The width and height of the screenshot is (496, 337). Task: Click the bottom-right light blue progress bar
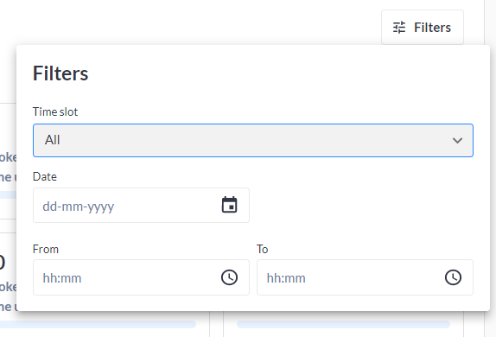[344, 324]
